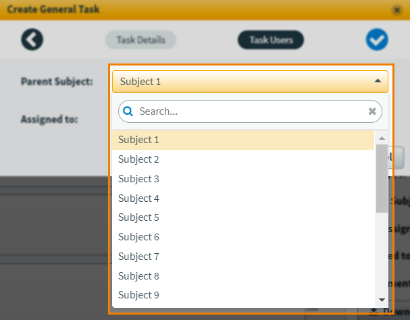
Task: Click the Search input field
Action: 250,111
